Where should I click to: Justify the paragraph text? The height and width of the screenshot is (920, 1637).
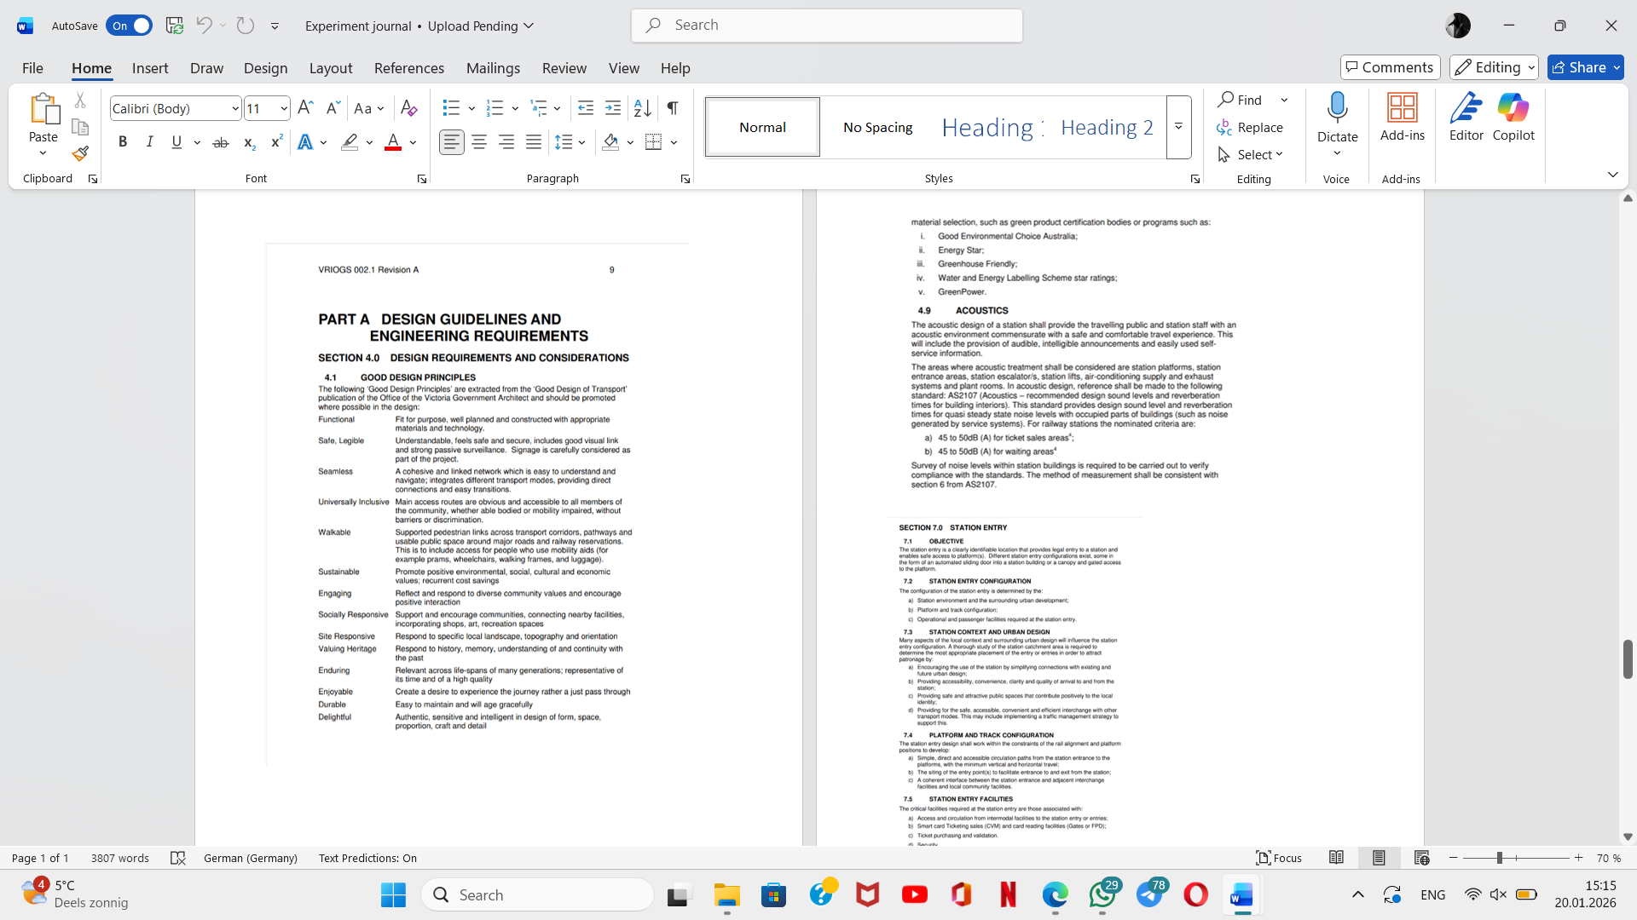click(534, 142)
